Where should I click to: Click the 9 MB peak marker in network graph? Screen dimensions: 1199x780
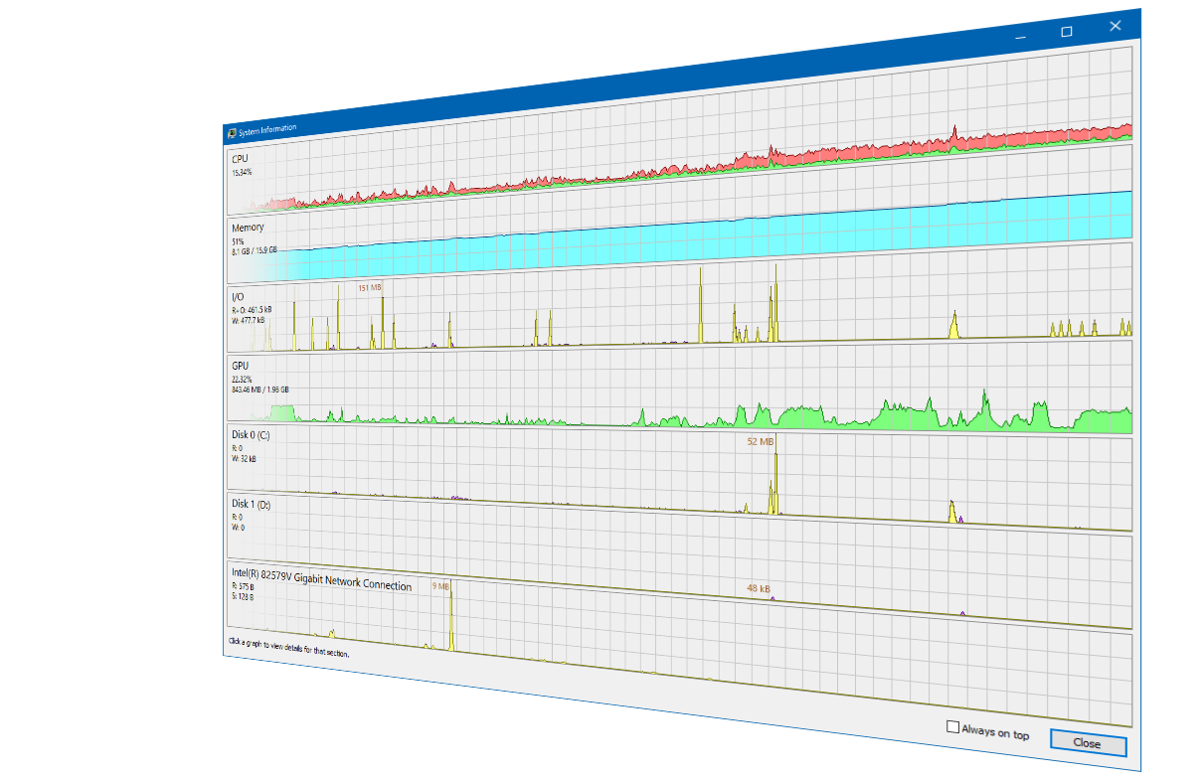click(x=440, y=586)
